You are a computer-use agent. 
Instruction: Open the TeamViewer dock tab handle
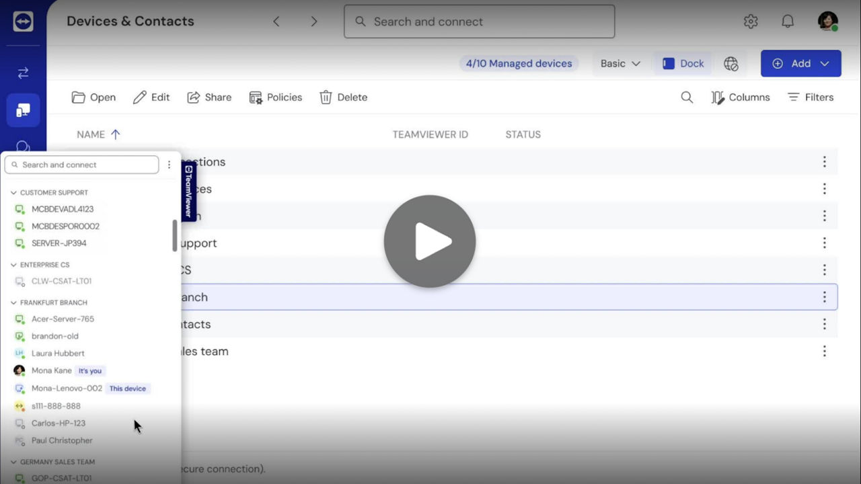tap(188, 192)
